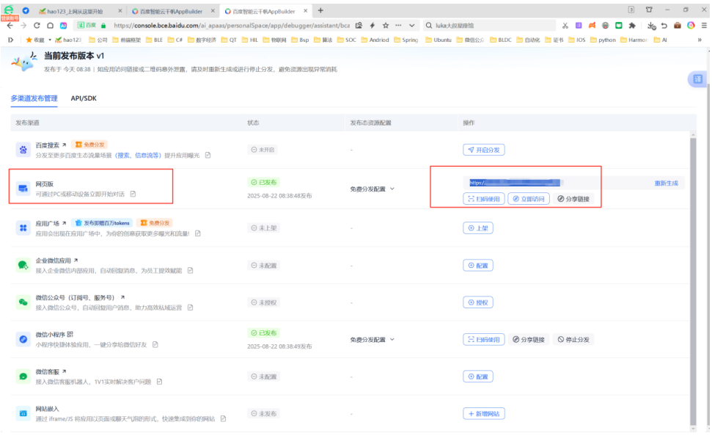Click 扫码使用 in the 网页版 row
Screen dimensions: 712x436
click(484, 199)
